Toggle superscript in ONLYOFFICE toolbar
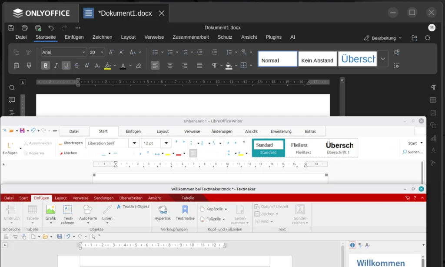445x267 pixels. click(x=87, y=66)
